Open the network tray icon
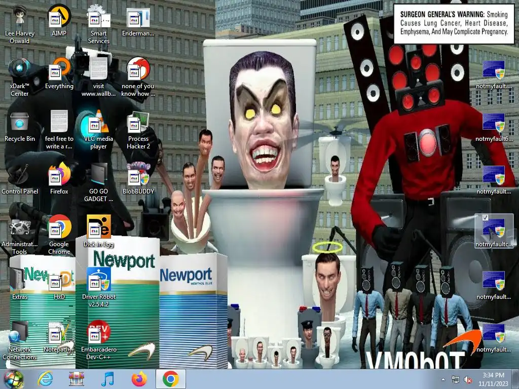519x389 pixels. (456, 380)
